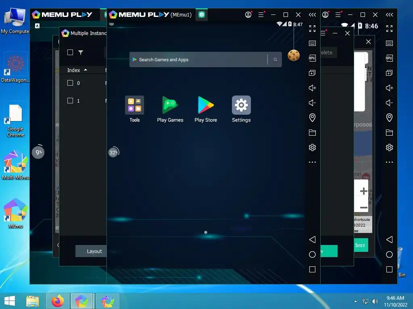
Task: Open GPS location icon in MEmu1 sidebar
Action: click(x=312, y=117)
